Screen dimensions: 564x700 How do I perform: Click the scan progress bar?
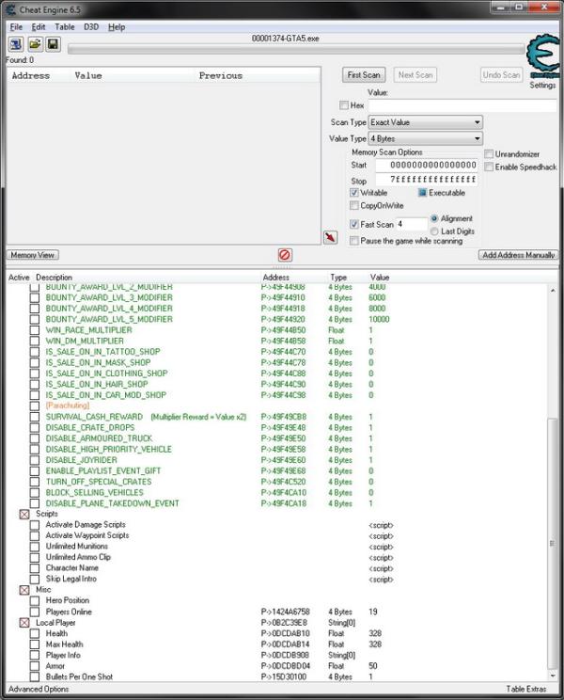296,49
